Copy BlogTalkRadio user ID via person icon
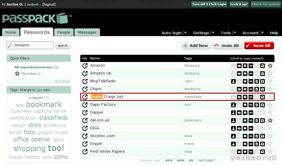Screen dimensions: 282x166 pyautogui.click(x=233, y=81)
